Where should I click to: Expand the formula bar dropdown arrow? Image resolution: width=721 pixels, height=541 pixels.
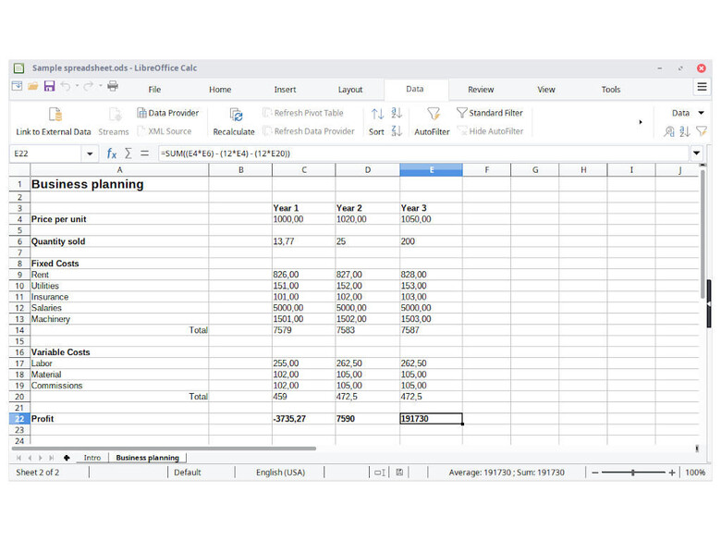coord(696,154)
